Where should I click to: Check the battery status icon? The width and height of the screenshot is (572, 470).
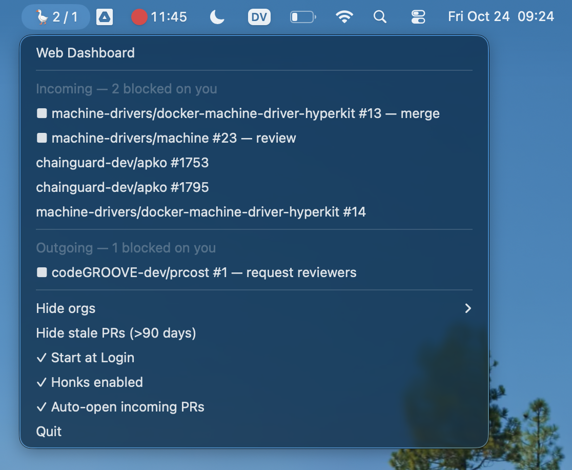[302, 17]
